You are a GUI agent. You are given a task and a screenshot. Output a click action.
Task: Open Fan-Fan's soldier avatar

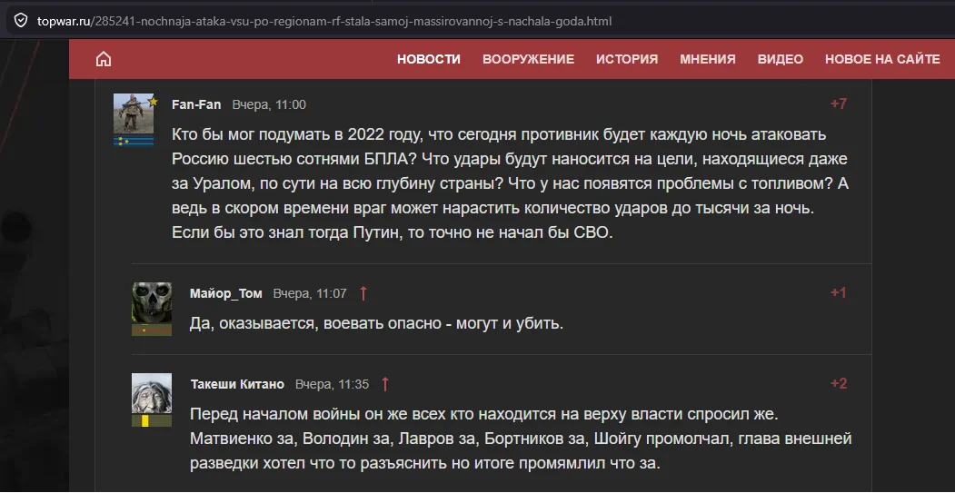[134, 113]
